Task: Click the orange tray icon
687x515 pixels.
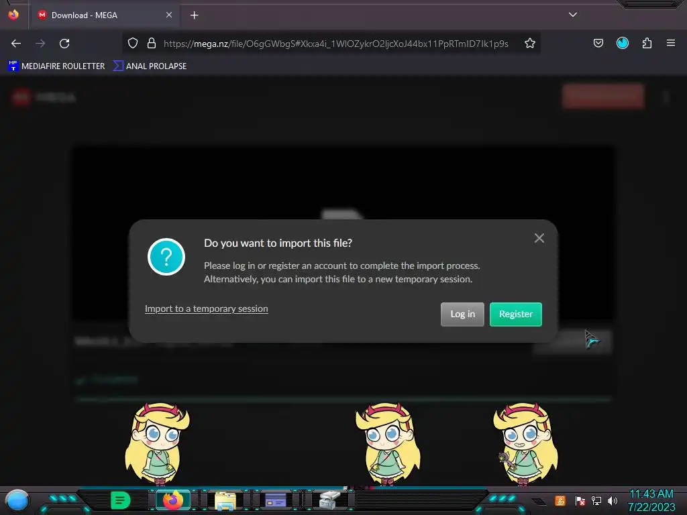Action: point(560,500)
